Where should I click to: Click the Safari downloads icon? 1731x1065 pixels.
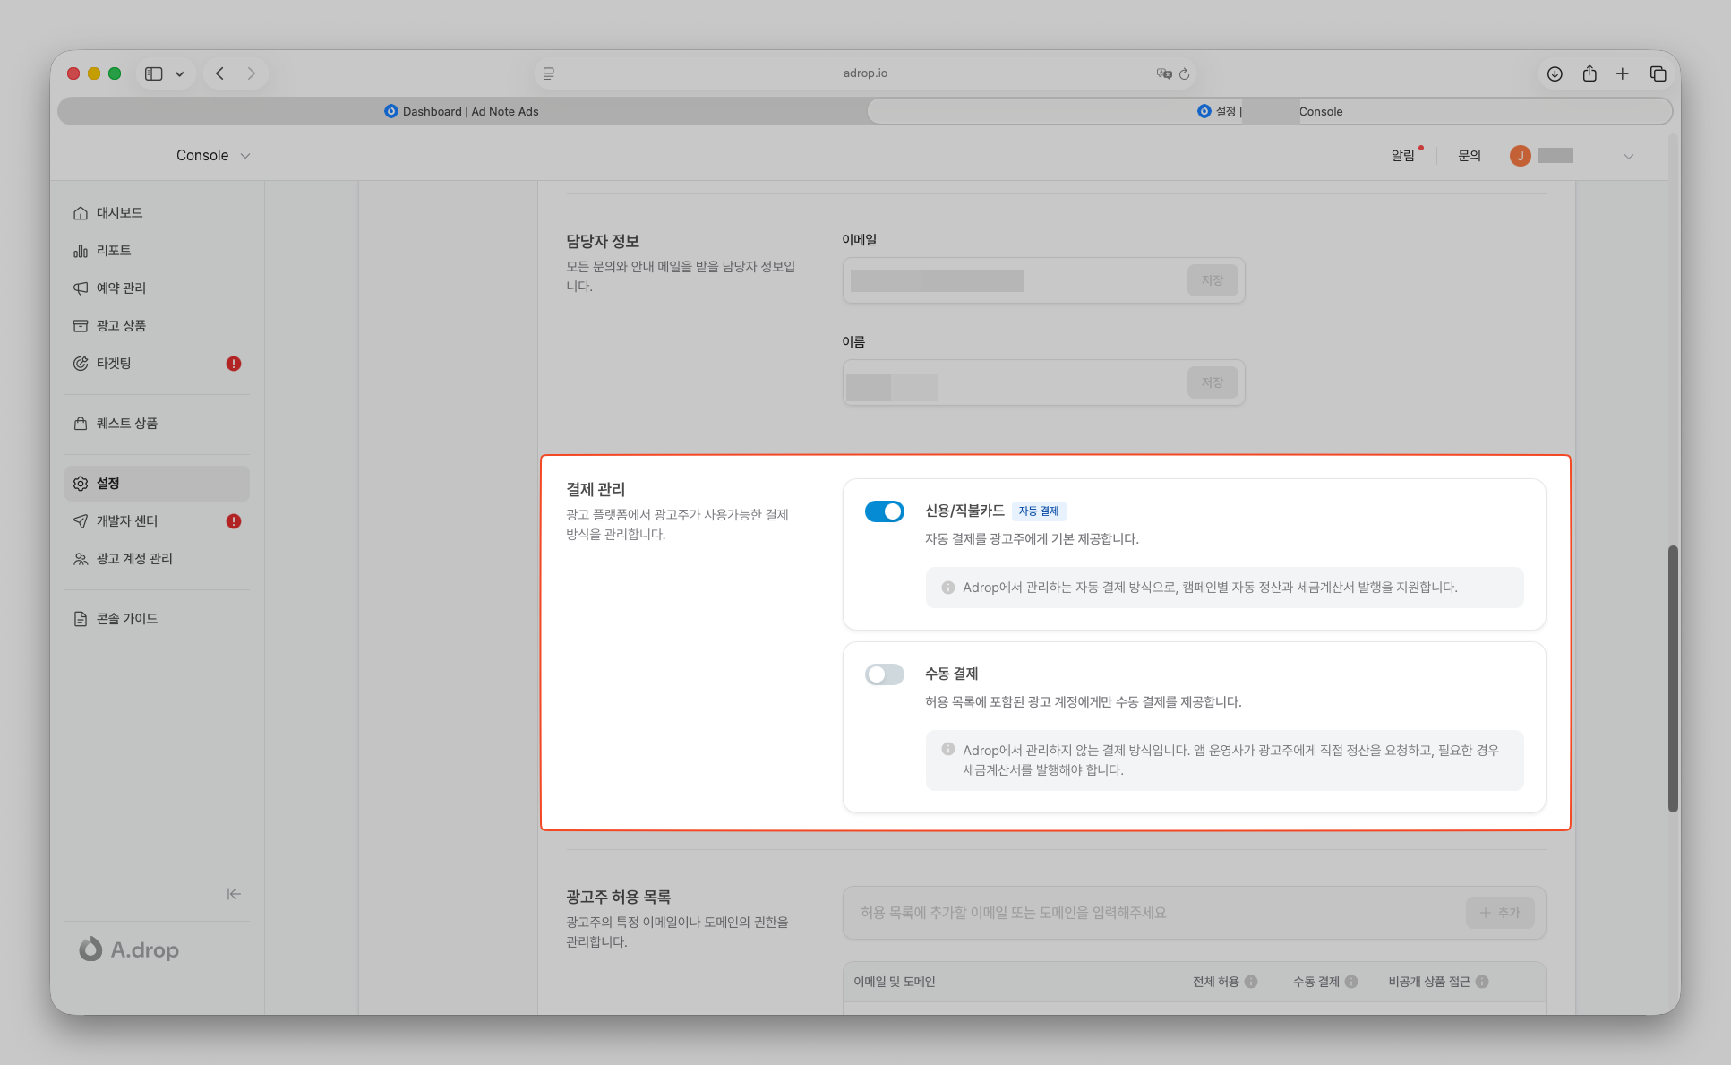coord(1555,73)
